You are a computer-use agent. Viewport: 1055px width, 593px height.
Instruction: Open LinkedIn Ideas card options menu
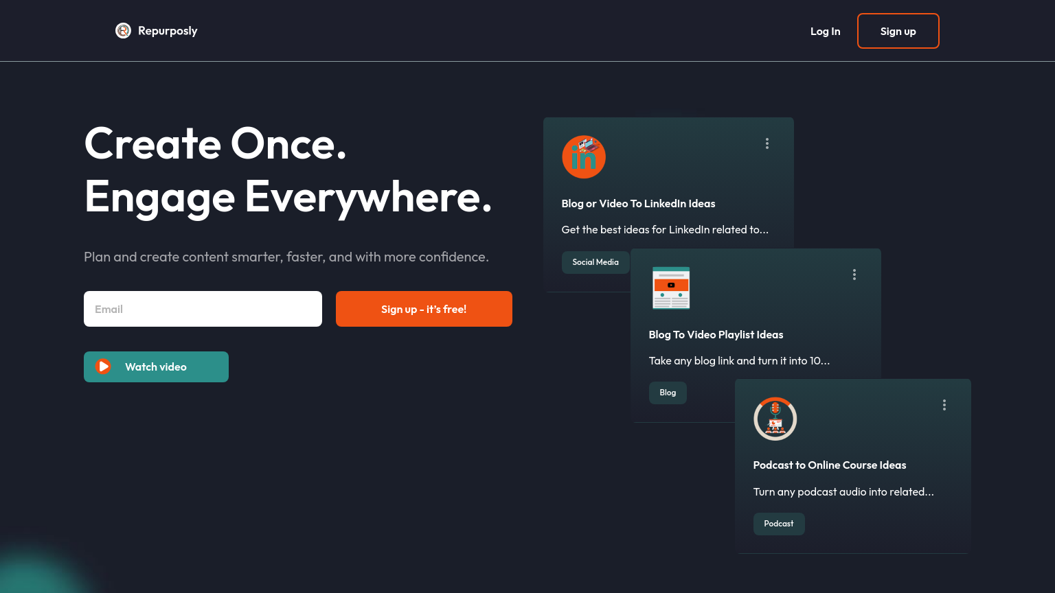tap(767, 143)
